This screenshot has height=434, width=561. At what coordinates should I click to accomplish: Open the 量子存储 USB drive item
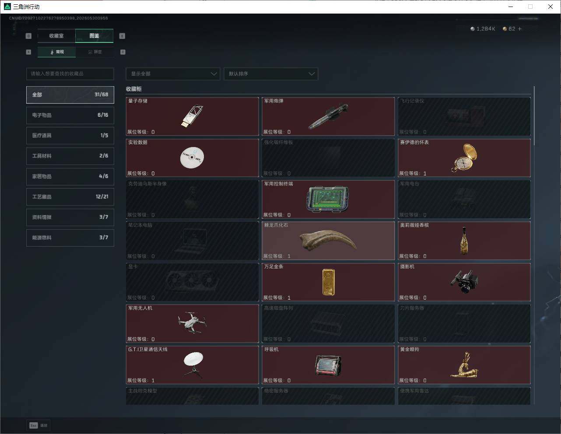click(x=192, y=116)
